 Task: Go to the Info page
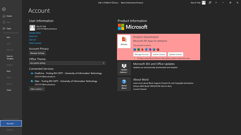coord(8,37)
